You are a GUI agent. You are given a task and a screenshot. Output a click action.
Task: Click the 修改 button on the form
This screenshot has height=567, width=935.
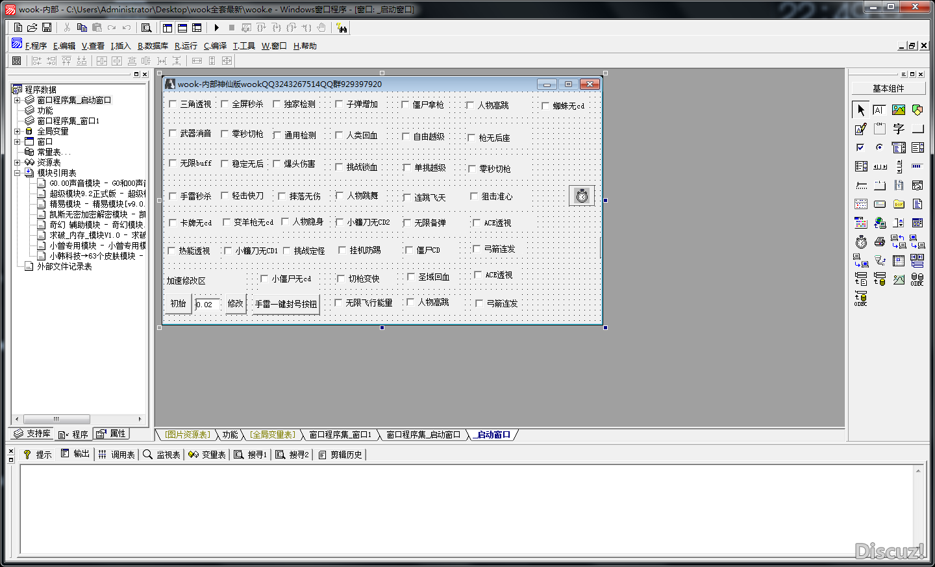(x=235, y=303)
